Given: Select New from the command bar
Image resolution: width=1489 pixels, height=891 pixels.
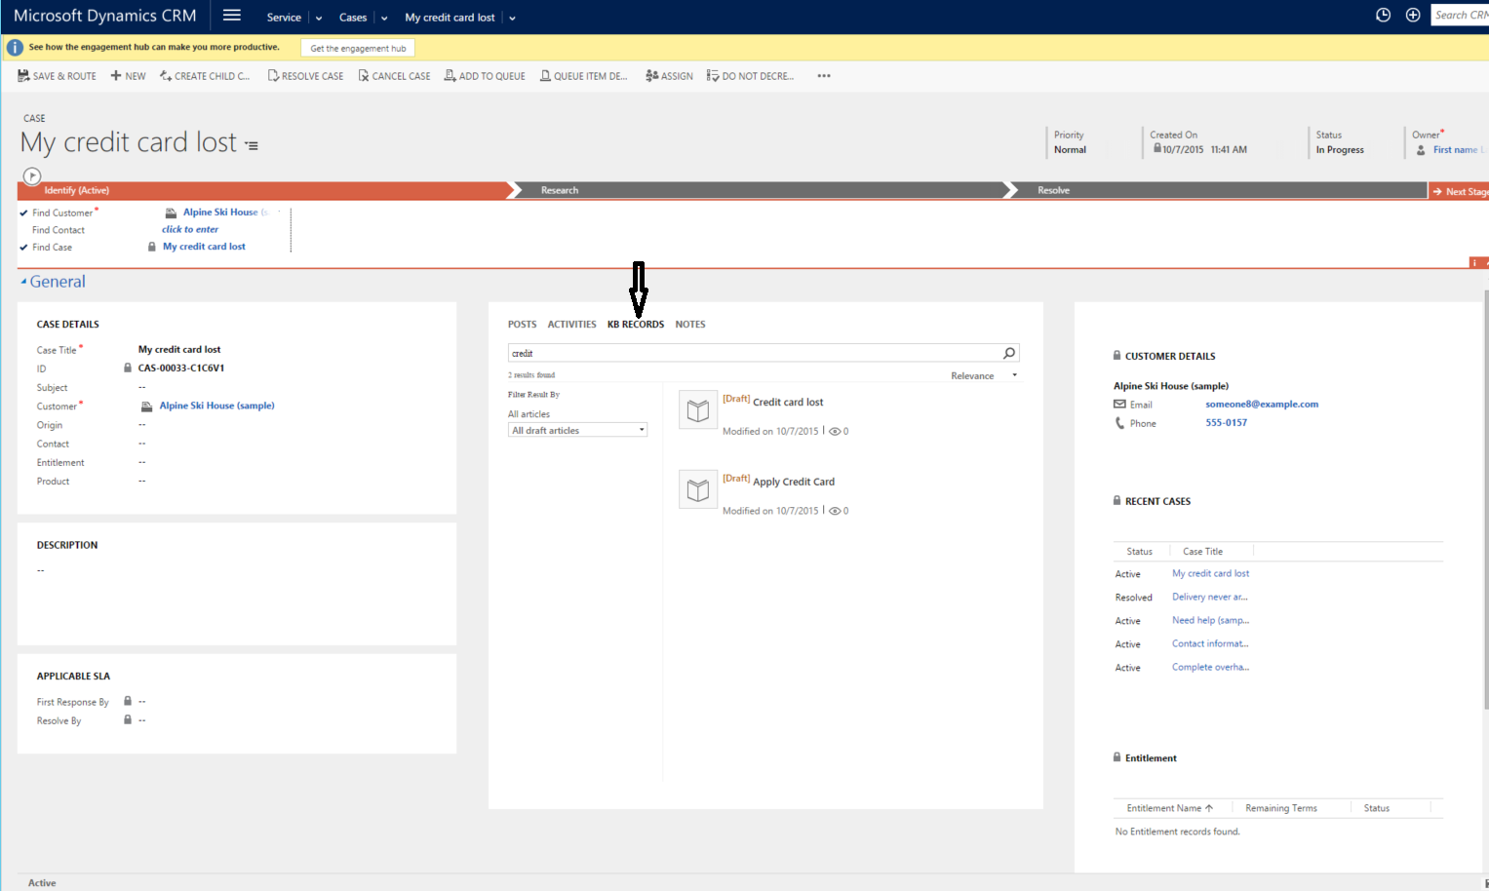Looking at the screenshot, I should [x=128, y=75].
